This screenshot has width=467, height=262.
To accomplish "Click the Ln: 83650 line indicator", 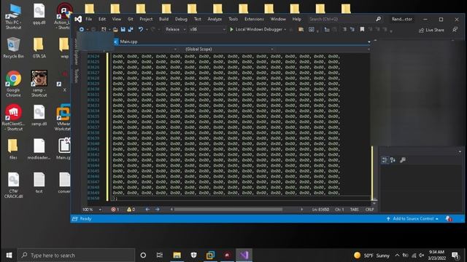I will point(321,210).
